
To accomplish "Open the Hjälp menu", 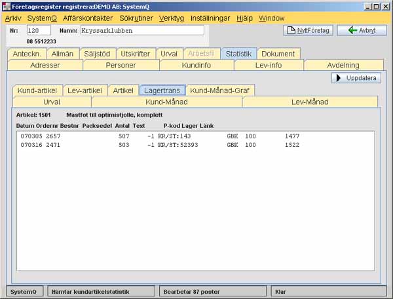I will point(244,18).
